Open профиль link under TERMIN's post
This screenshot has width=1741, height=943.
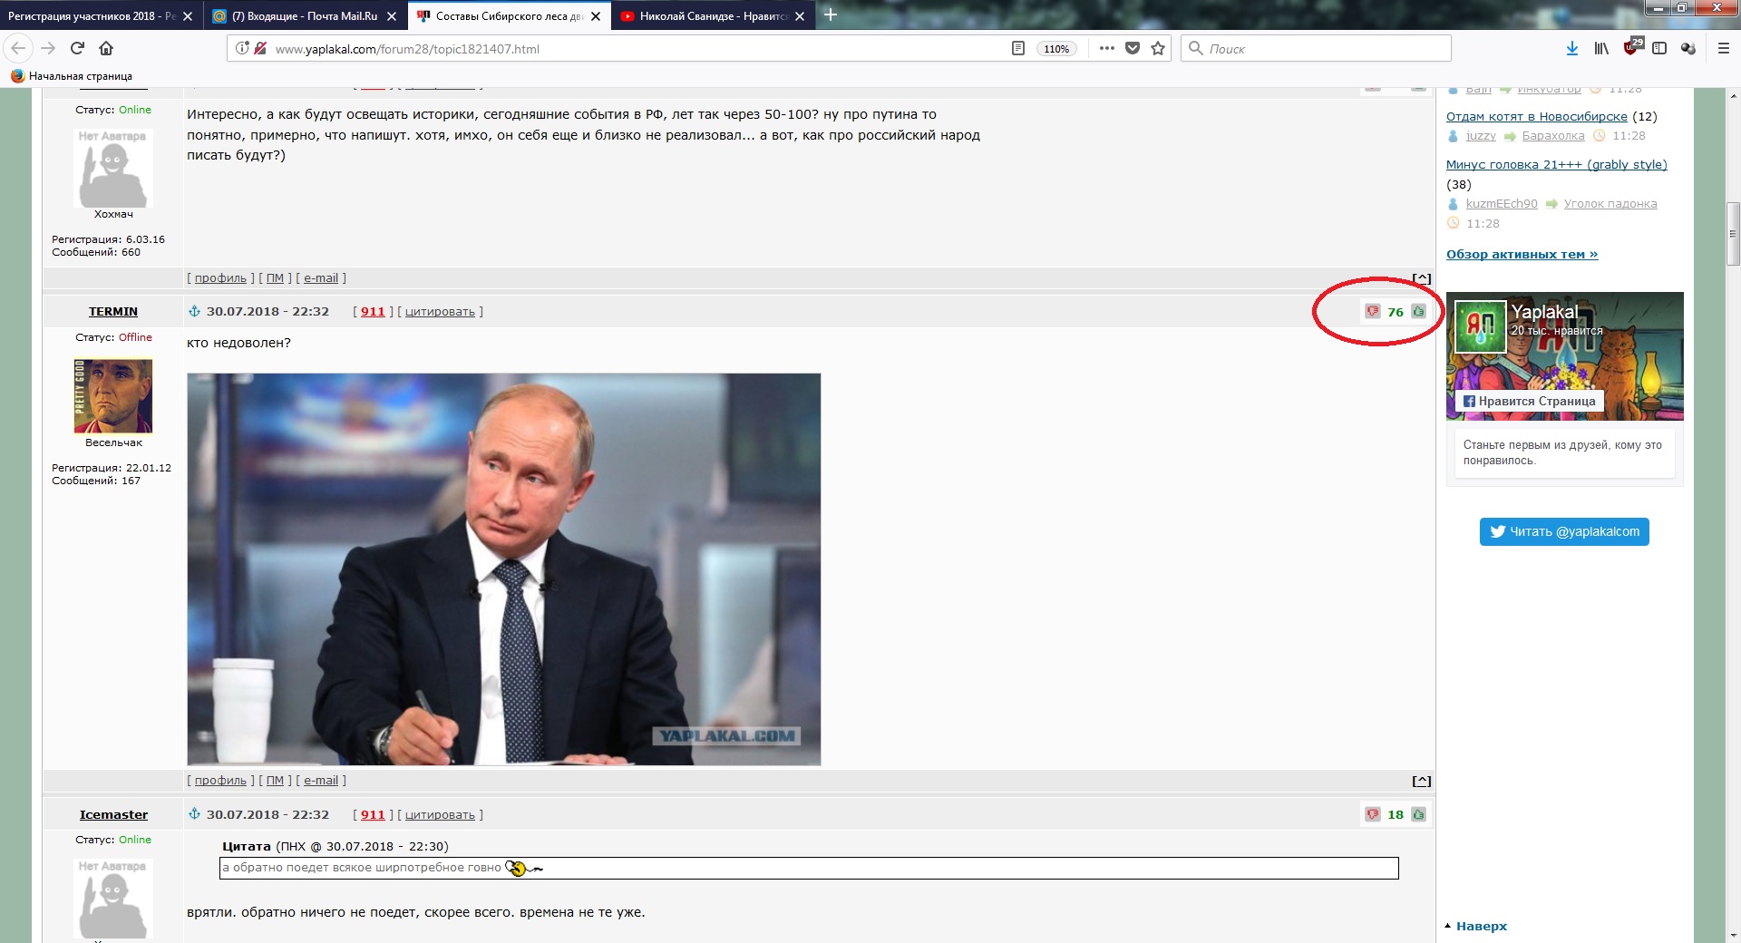point(220,781)
